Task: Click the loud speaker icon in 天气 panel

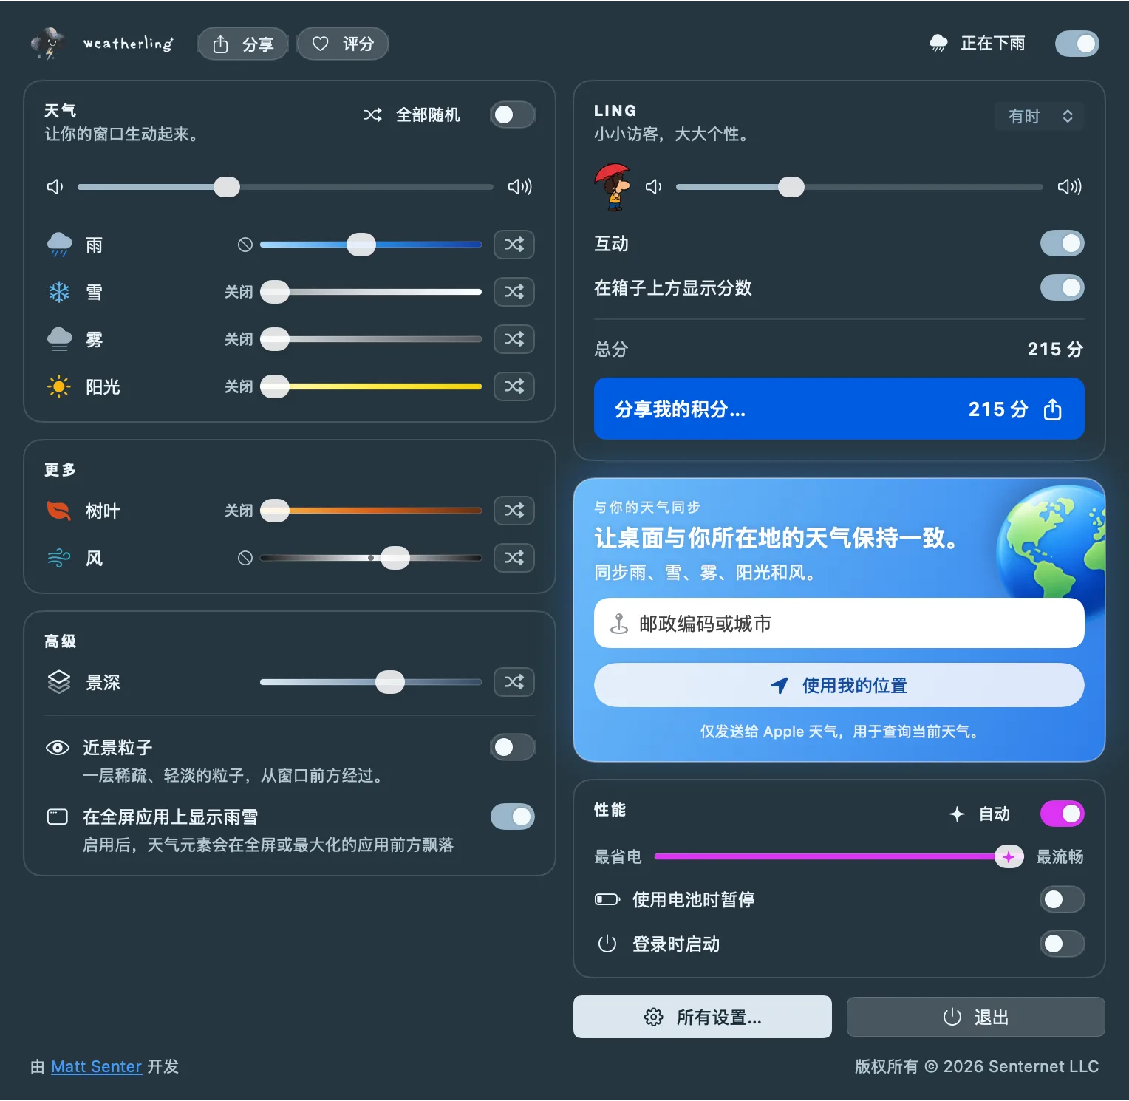Action: click(x=520, y=187)
